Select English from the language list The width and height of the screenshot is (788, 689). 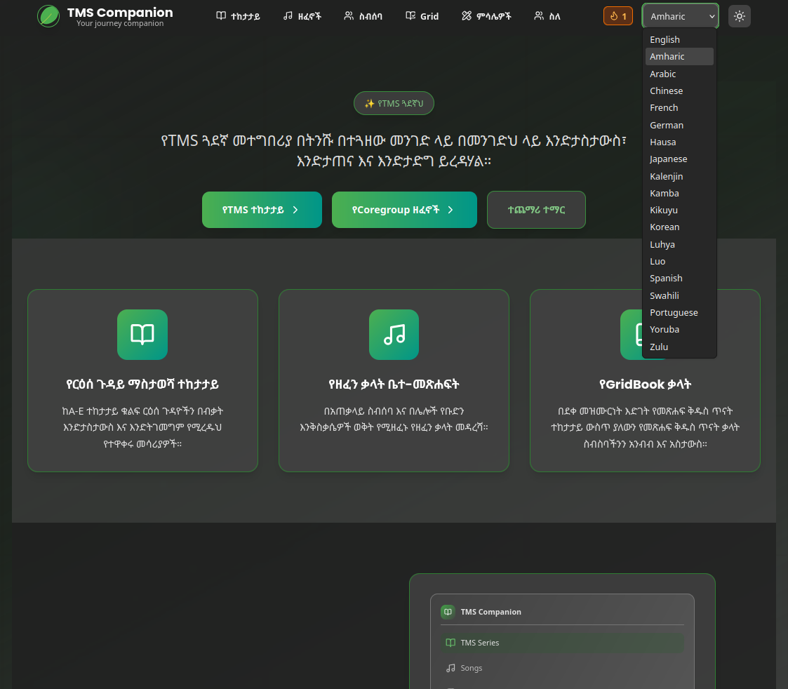tap(665, 40)
